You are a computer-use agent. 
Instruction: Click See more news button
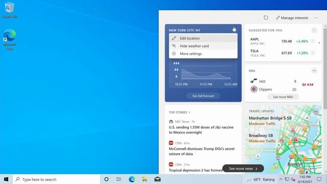243,169
